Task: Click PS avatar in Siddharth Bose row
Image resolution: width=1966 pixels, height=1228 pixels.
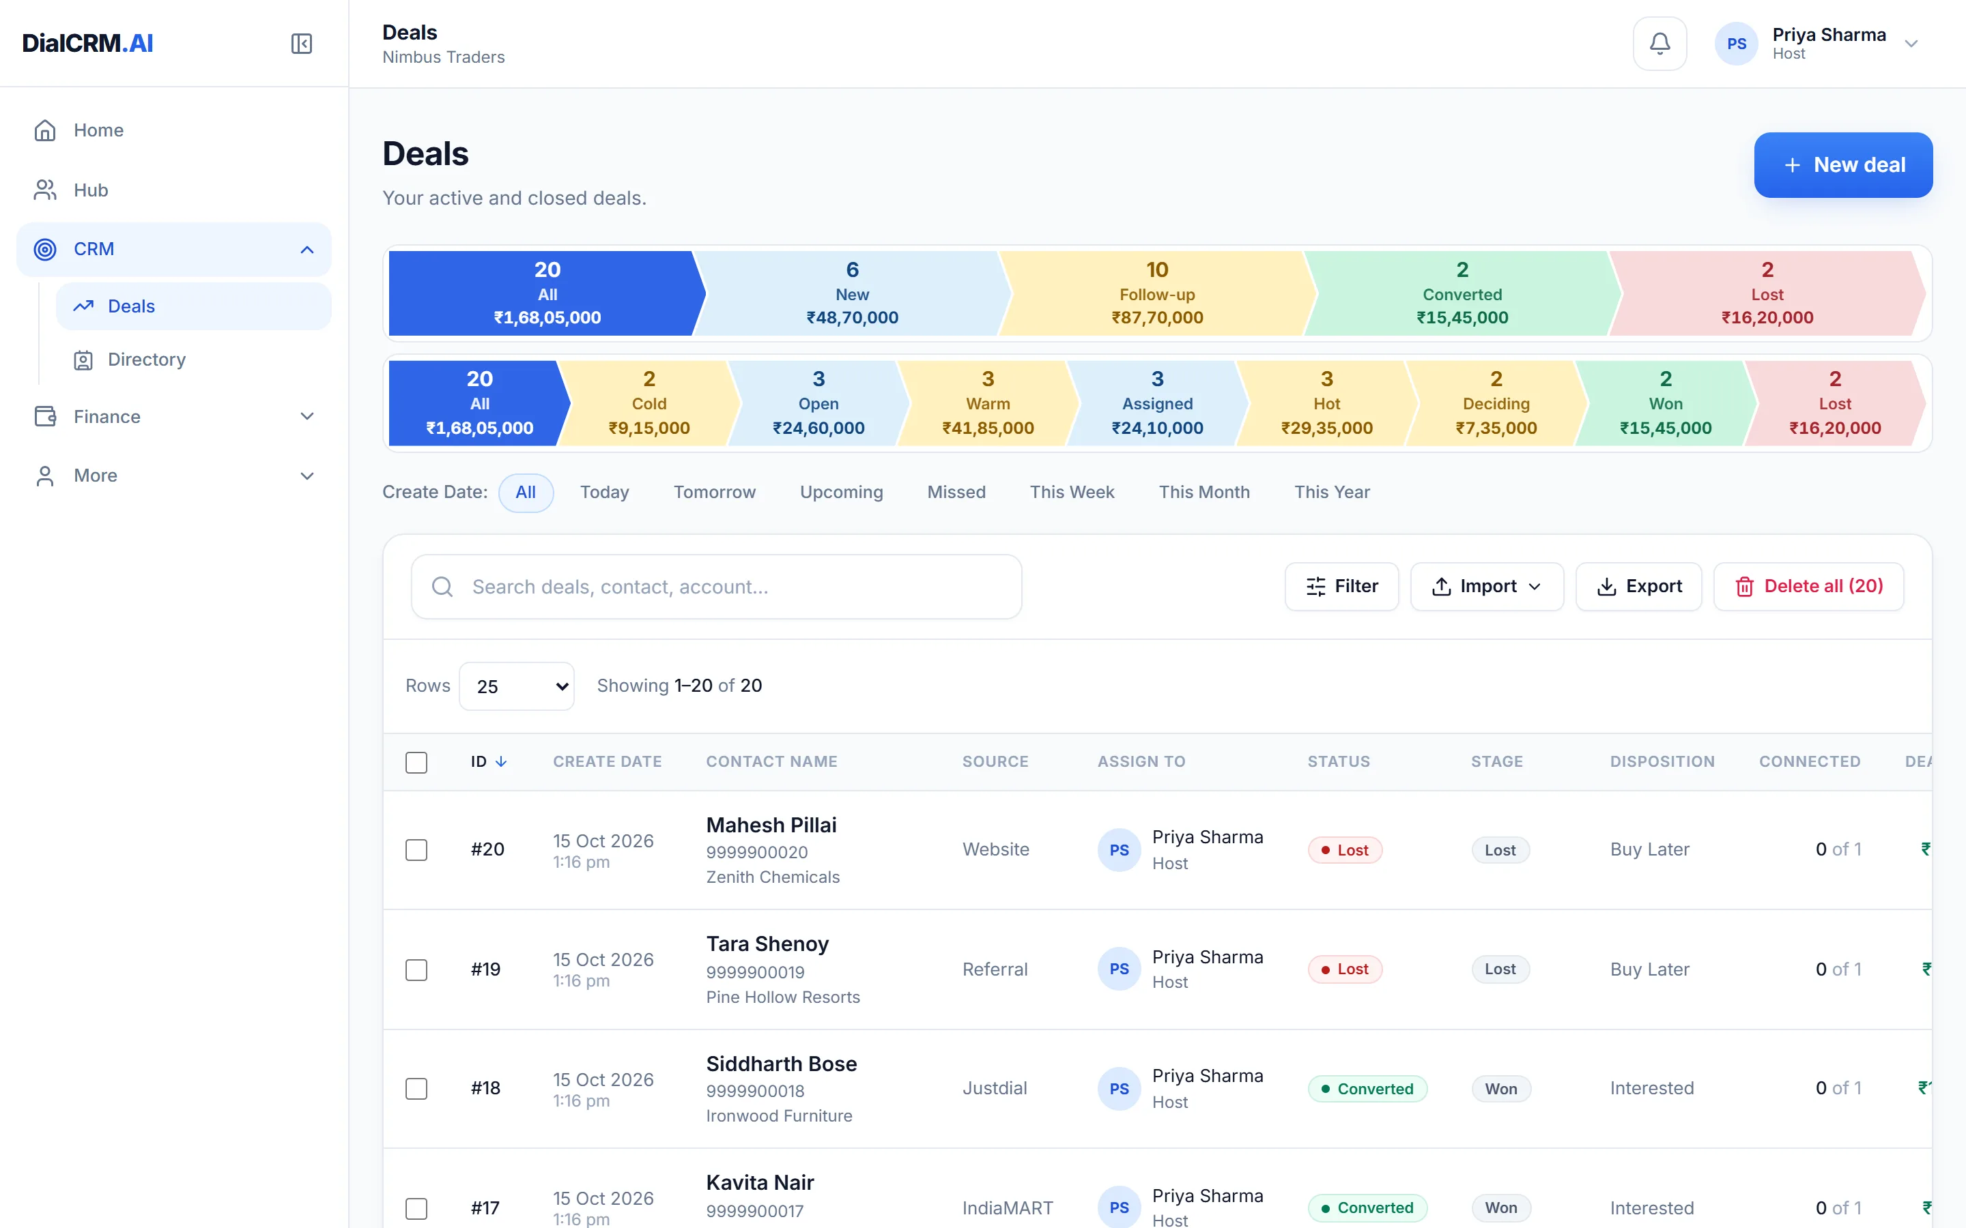Action: coord(1119,1088)
